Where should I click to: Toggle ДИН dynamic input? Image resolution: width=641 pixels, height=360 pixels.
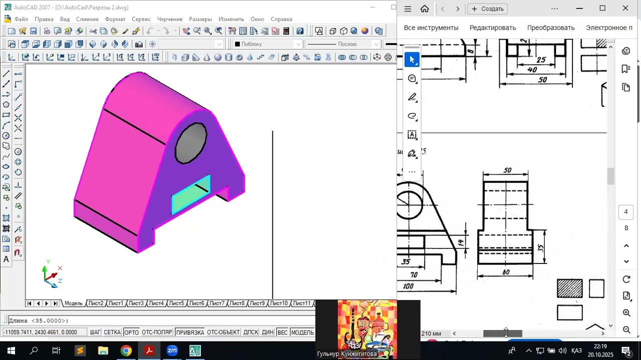[267, 332]
